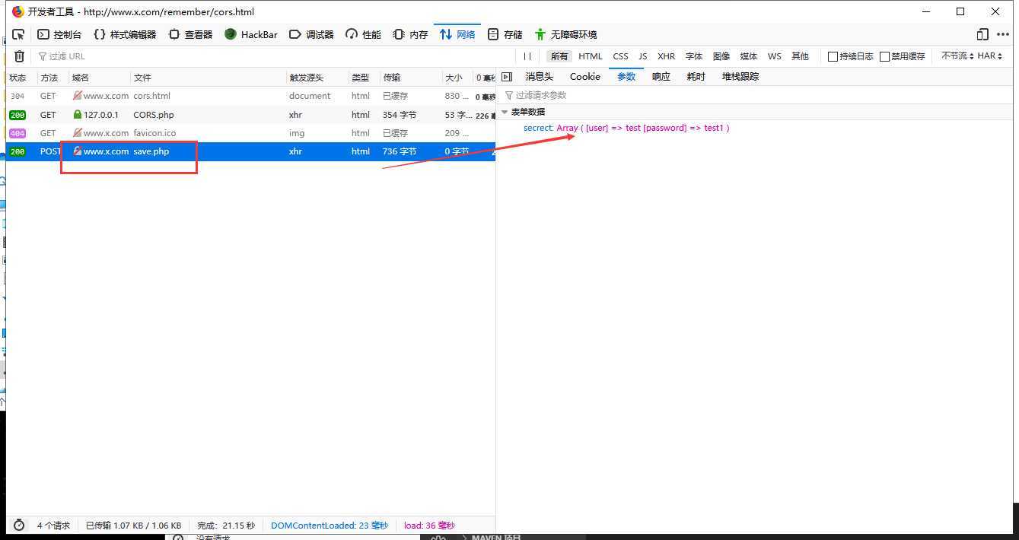Open the HackBar panel
This screenshot has width=1019, height=540.
point(251,34)
